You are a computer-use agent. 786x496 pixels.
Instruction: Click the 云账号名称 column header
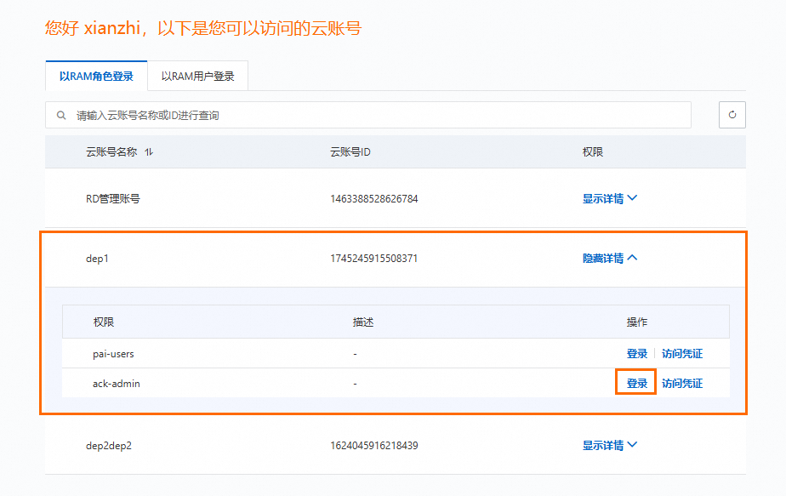point(111,152)
